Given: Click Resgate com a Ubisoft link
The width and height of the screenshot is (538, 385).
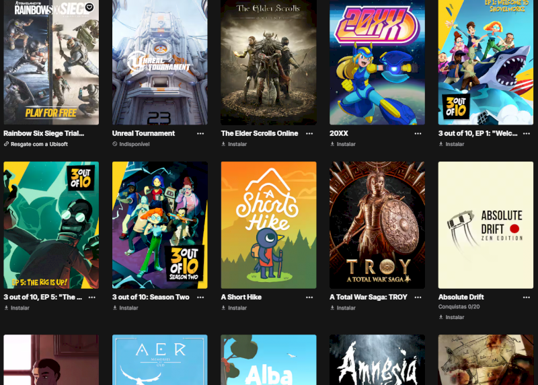Looking at the screenshot, I should tap(36, 144).
